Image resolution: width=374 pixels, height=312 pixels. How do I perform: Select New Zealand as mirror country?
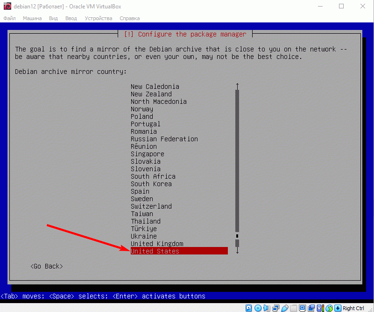click(x=151, y=94)
